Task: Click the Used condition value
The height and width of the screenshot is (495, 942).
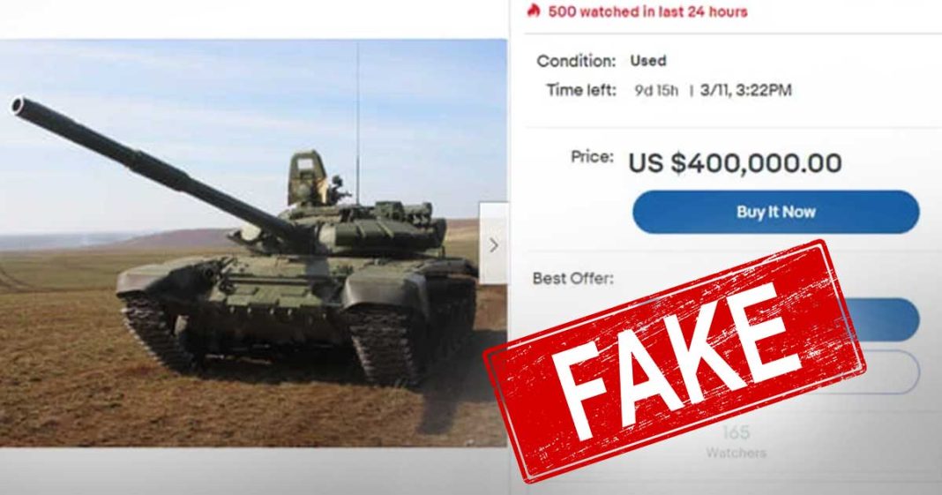Action: tap(647, 61)
